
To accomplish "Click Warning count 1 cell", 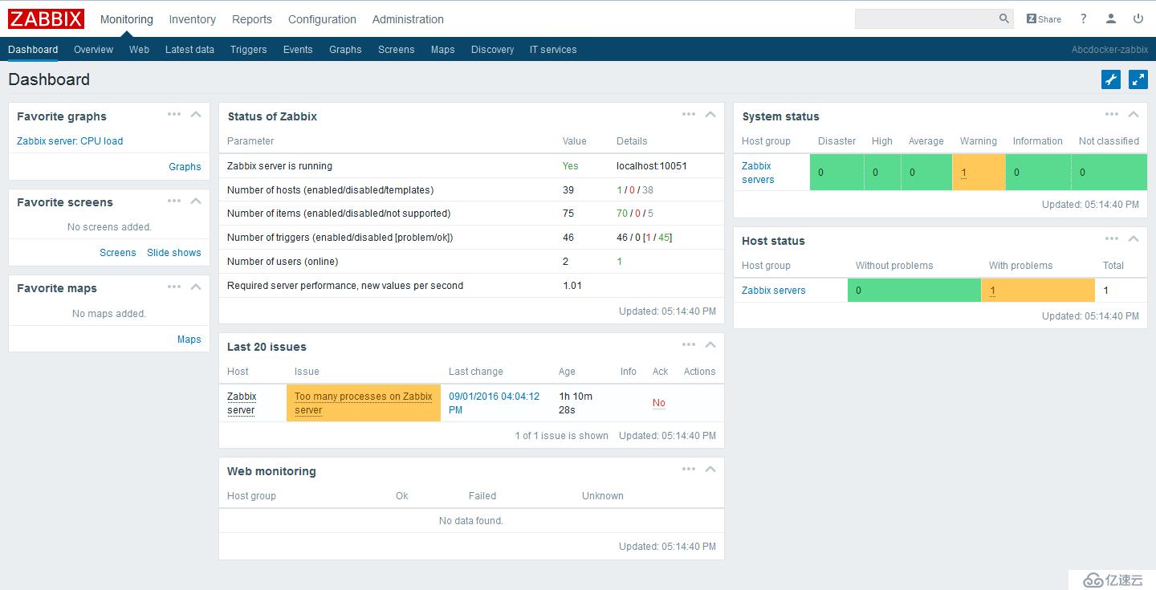I will click(979, 173).
